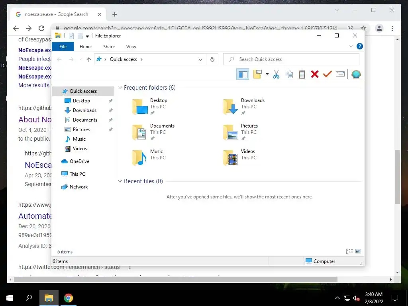Toggle the preview pane toolbar button
Screen dimensions: 408x306
243,75
